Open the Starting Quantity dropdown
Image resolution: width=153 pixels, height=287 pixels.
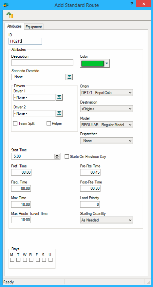pyautogui.click(x=106, y=220)
